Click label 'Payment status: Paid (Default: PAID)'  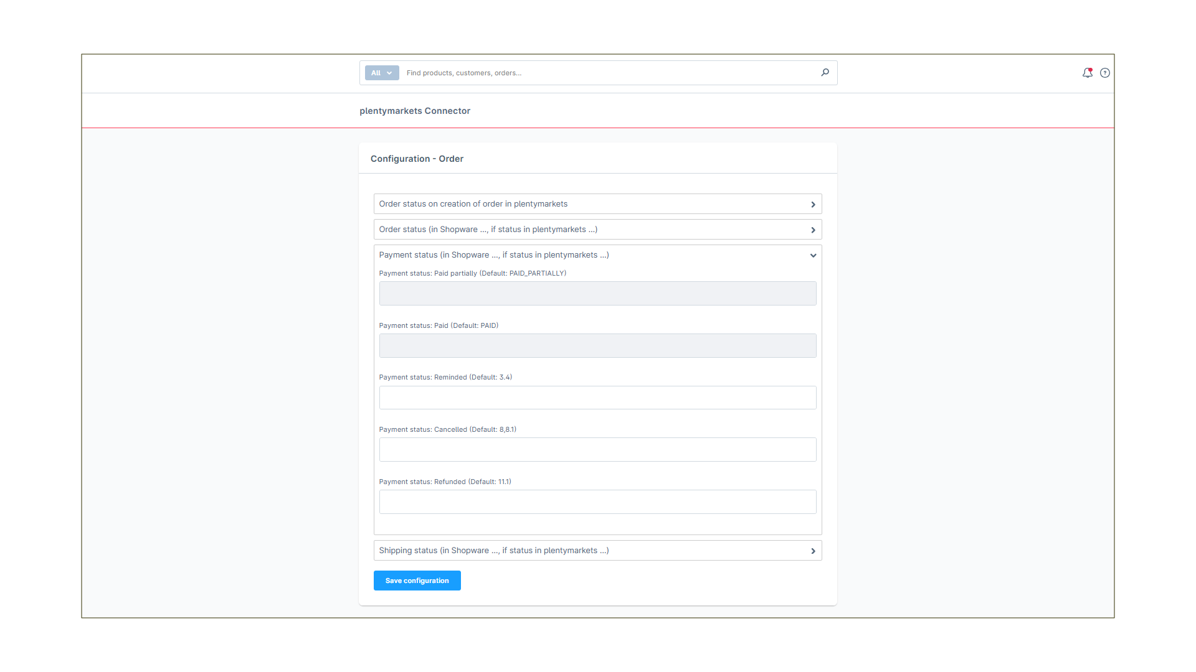[439, 325]
